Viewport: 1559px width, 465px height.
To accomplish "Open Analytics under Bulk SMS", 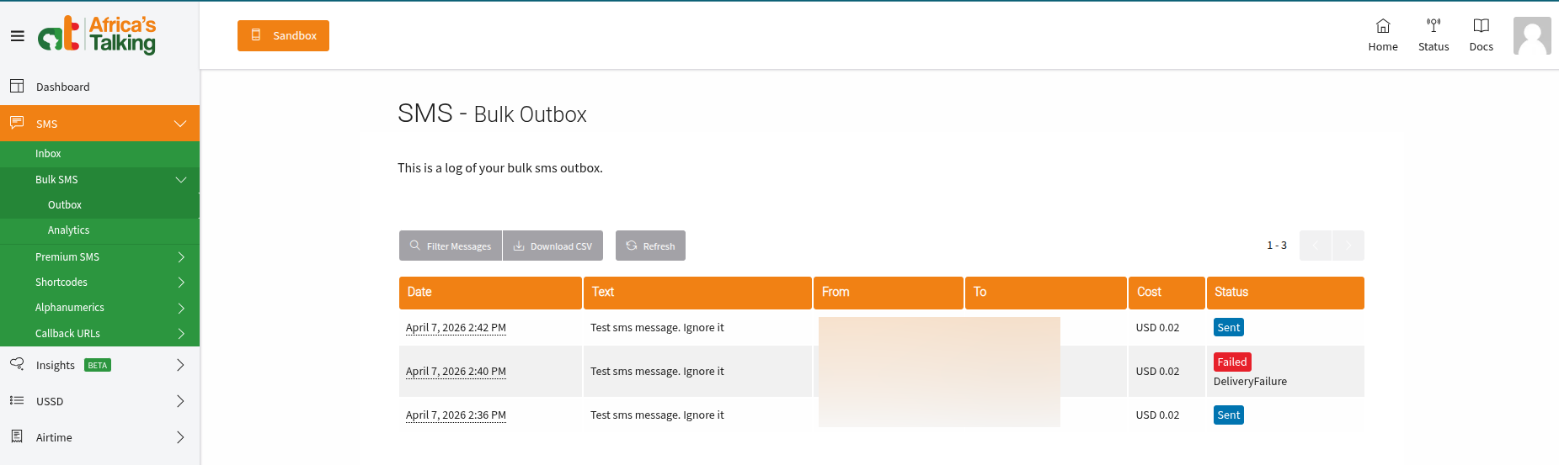I will coord(68,230).
